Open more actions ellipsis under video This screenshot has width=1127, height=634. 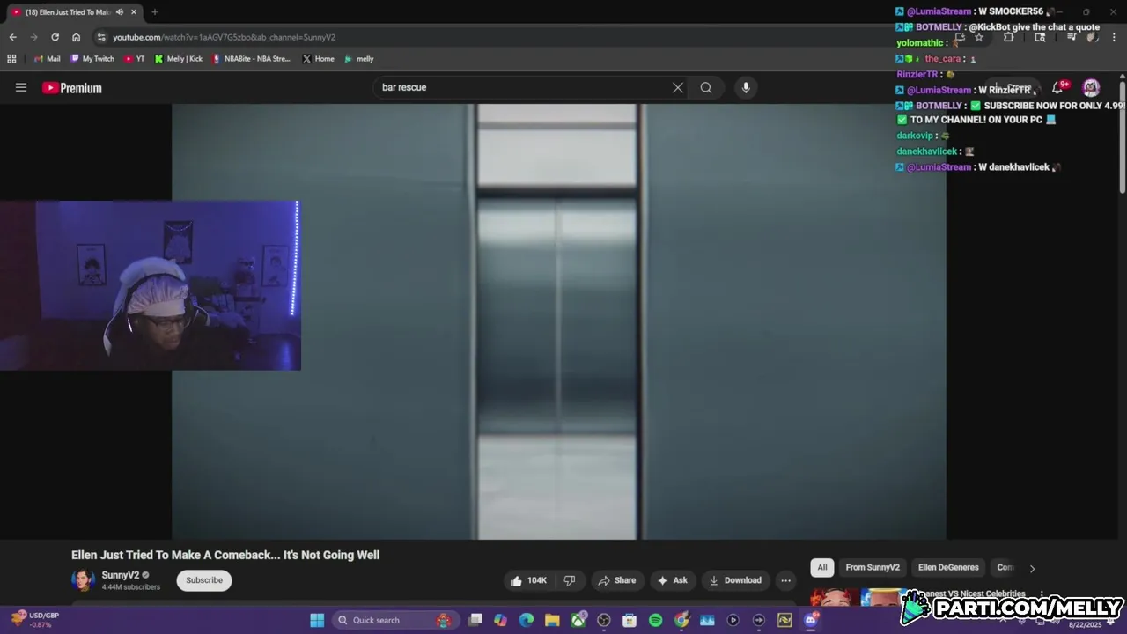[785, 580]
